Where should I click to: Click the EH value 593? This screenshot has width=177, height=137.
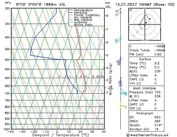[x=158, y=117]
